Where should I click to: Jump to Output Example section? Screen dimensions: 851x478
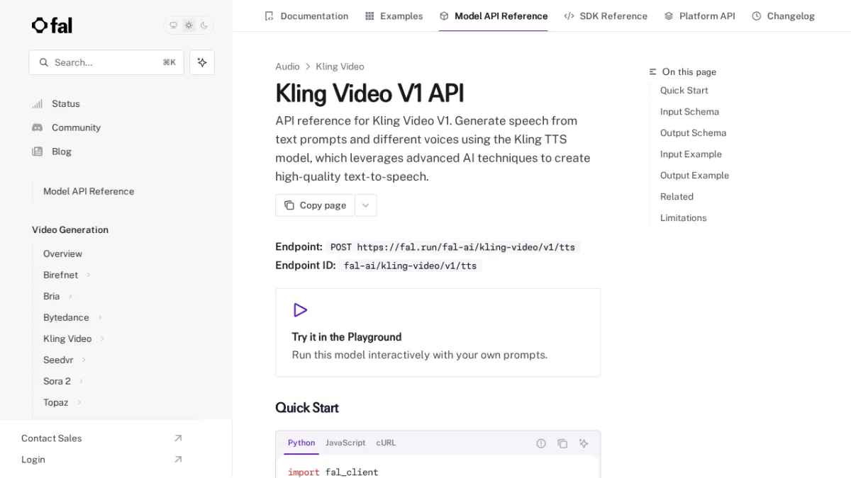[x=694, y=176]
